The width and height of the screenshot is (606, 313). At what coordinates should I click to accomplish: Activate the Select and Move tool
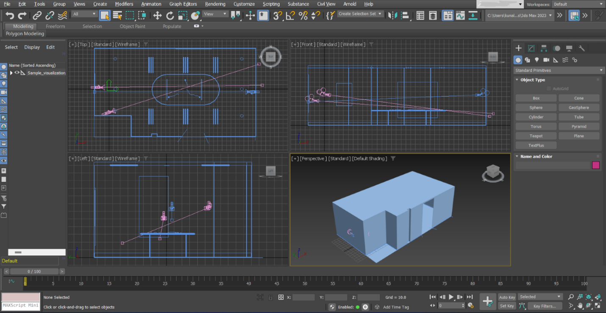click(158, 16)
